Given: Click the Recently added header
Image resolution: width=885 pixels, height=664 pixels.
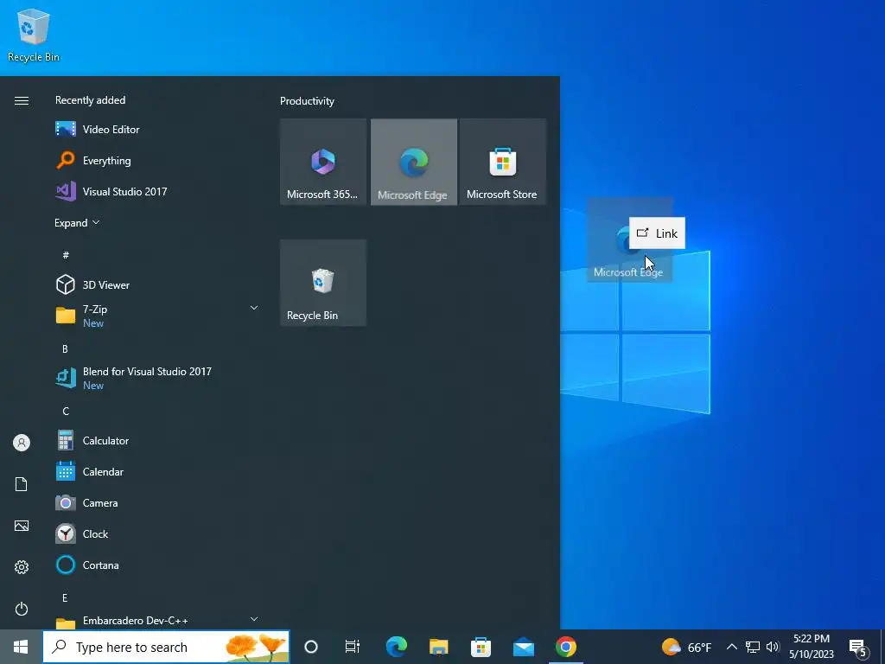Looking at the screenshot, I should pyautogui.click(x=90, y=100).
